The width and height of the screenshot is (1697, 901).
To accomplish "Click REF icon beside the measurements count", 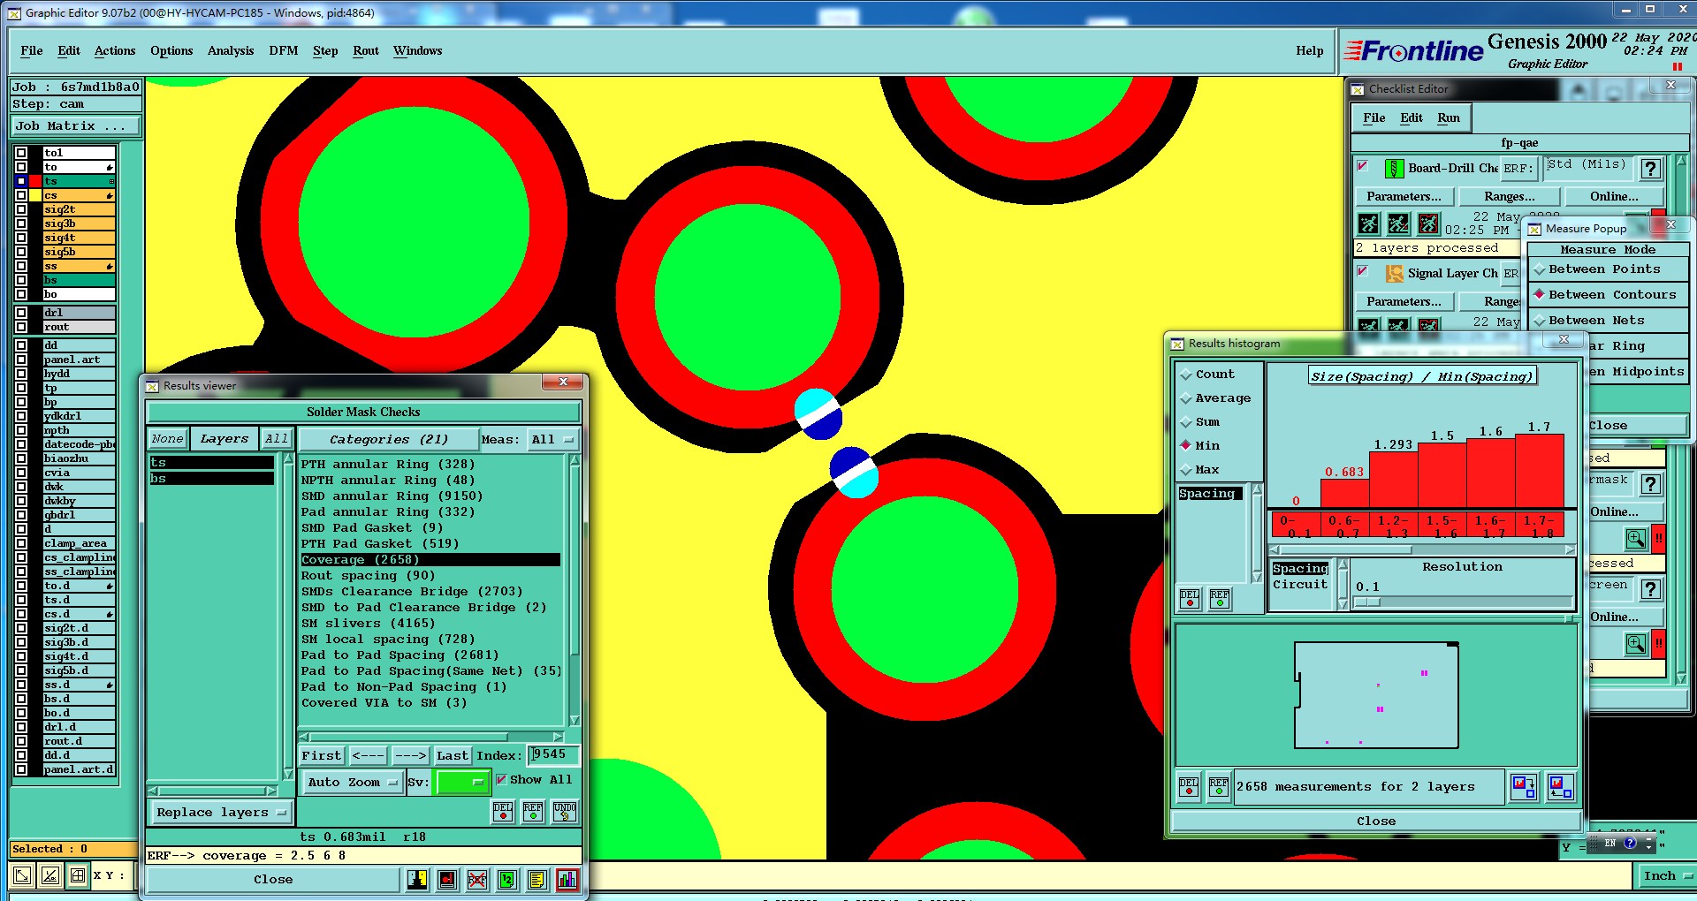I will pos(1219,786).
